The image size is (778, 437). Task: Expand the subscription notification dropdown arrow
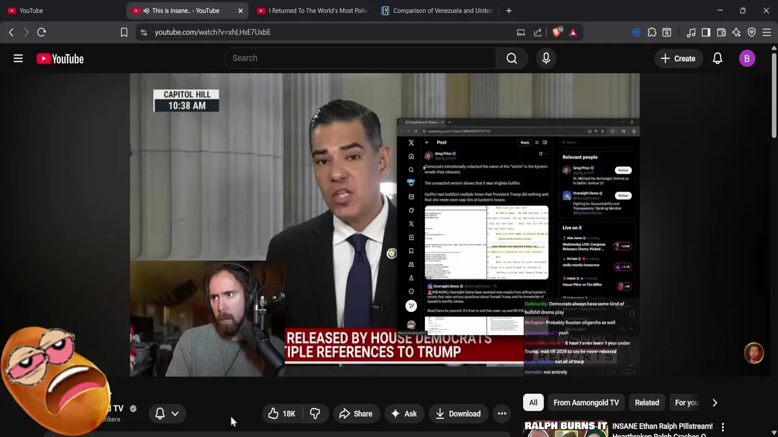175,413
